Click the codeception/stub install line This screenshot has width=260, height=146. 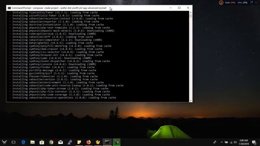point(53,34)
